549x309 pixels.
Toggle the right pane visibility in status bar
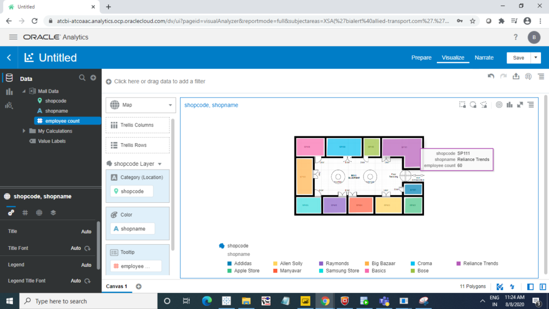coord(542,286)
